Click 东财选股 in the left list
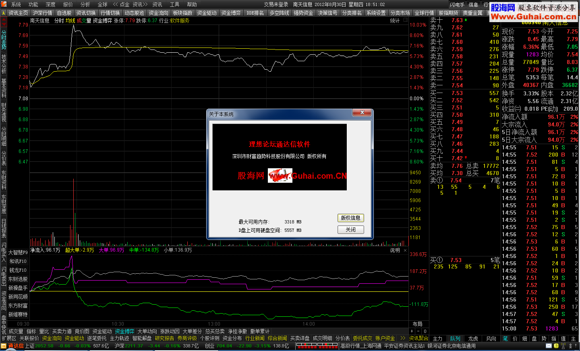Image resolution: width=580 pixels, height=351 pixels. (18, 279)
